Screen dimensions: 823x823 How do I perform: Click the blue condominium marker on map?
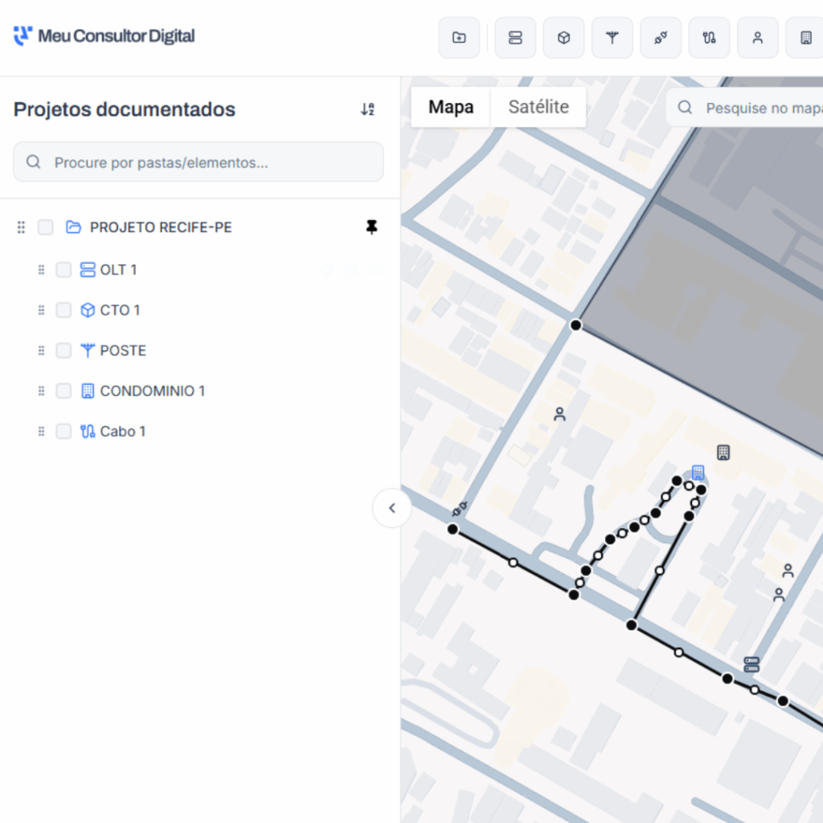[698, 473]
